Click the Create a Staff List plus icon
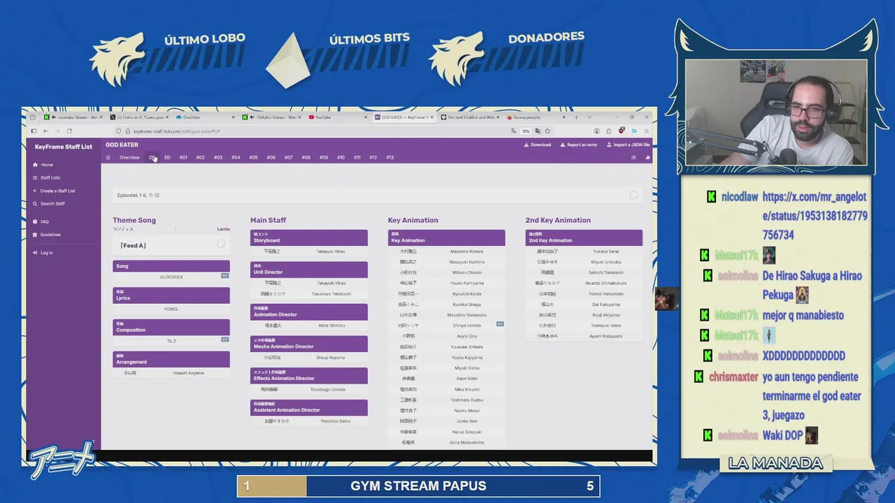The height and width of the screenshot is (503, 895). pyautogui.click(x=35, y=191)
